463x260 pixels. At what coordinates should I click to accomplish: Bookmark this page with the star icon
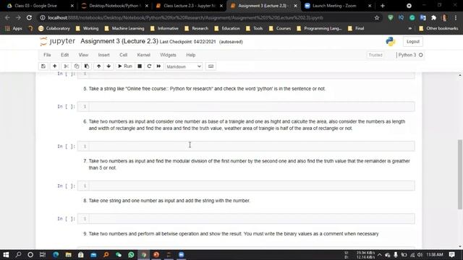pyautogui.click(x=377, y=17)
